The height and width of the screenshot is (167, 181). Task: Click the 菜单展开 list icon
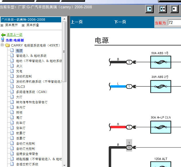[2, 25]
